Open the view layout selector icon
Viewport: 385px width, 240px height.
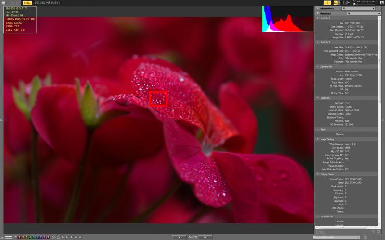[346, 3]
